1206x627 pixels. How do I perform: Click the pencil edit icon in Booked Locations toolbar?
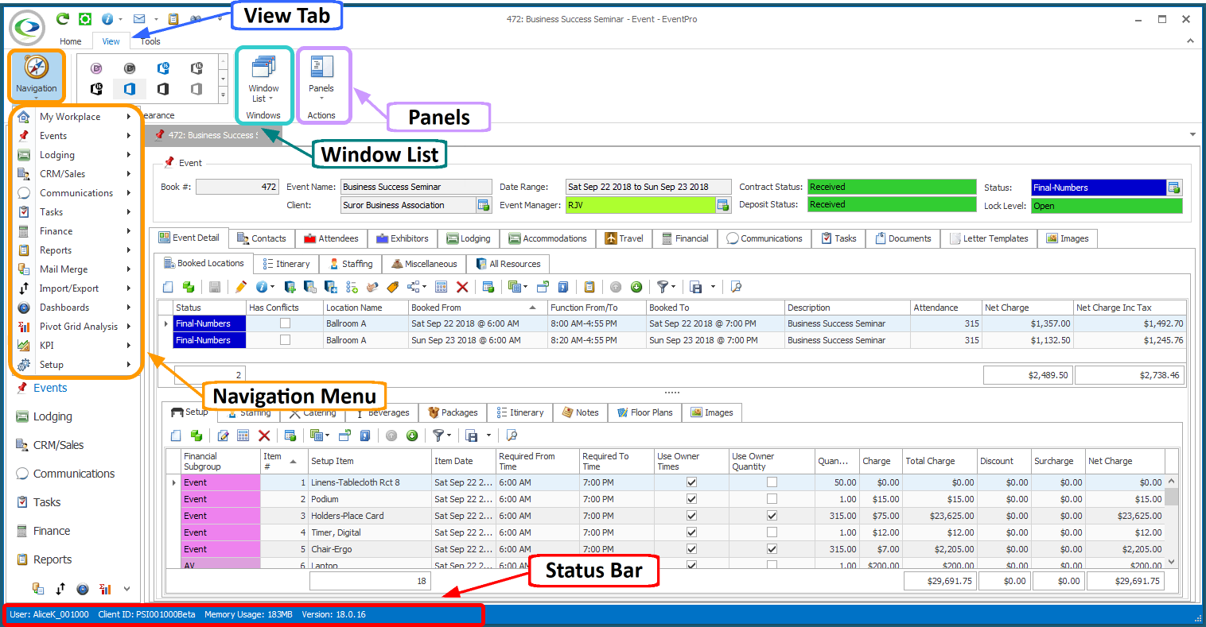pyautogui.click(x=240, y=287)
